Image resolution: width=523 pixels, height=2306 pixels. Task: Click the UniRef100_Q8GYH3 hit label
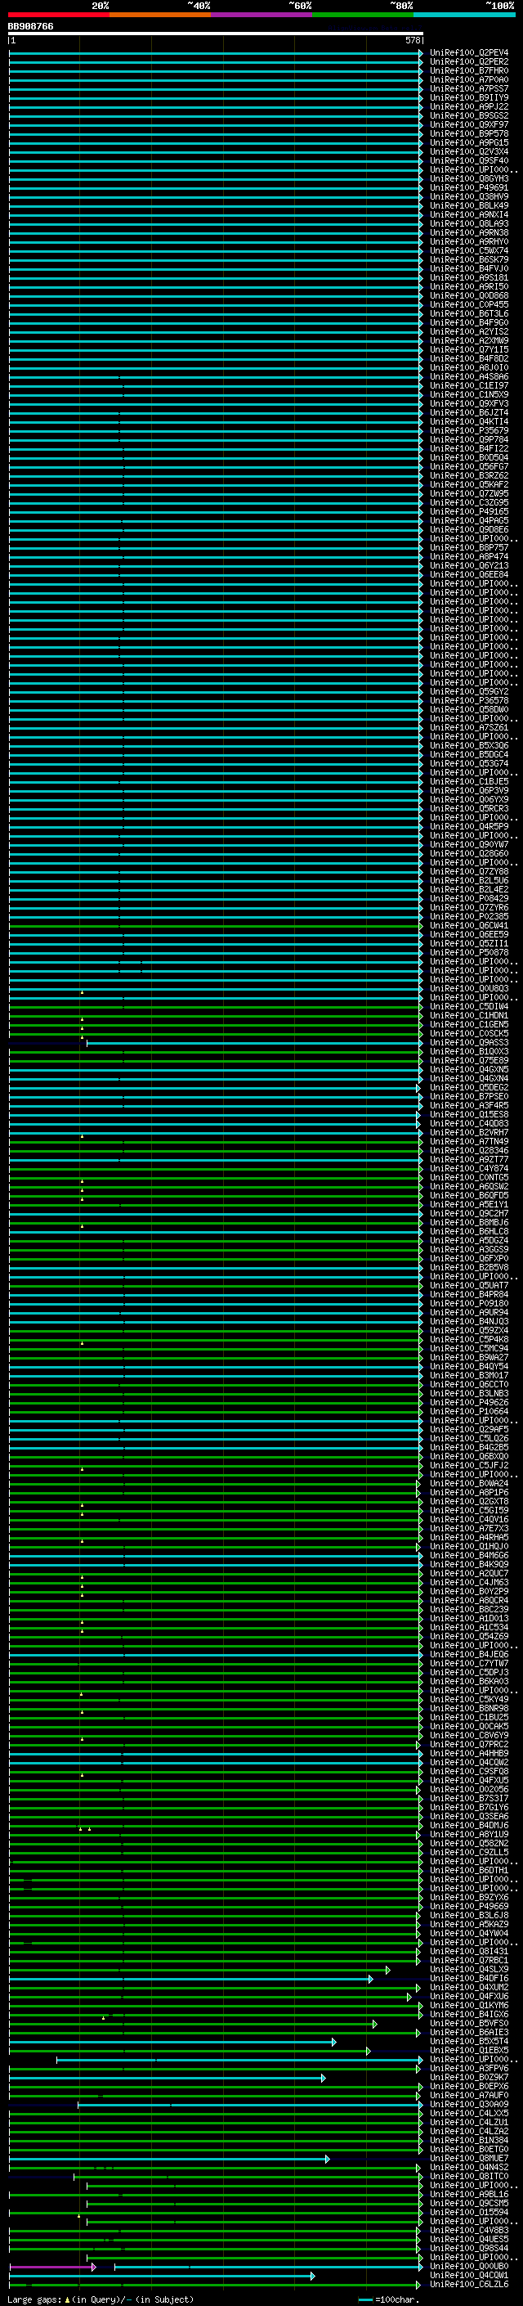[x=468, y=179]
